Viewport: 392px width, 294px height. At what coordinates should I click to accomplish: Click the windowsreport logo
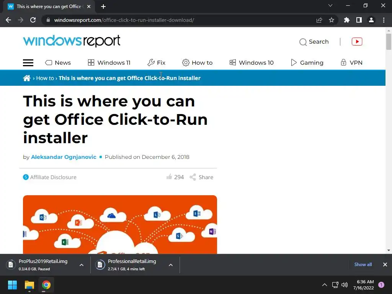[72, 41]
